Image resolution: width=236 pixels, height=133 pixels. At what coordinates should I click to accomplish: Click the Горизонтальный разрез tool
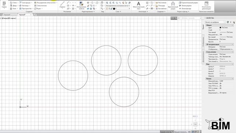188,3
